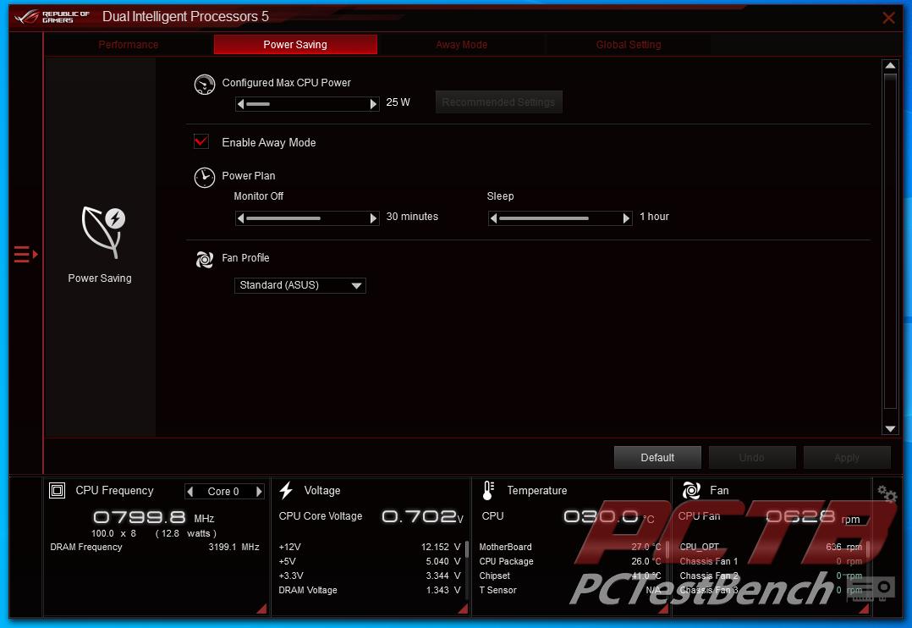This screenshot has width=912, height=628.
Task: Click the Temperature thermometer icon
Action: click(488, 491)
